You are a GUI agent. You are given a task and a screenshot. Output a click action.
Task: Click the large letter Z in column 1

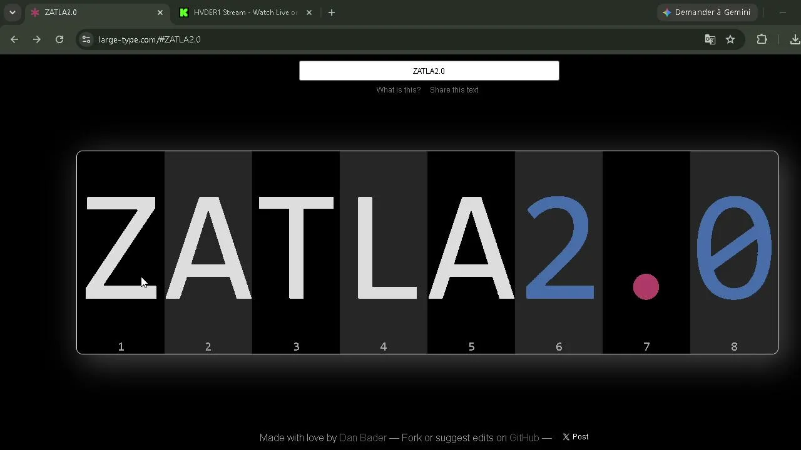[x=121, y=247]
